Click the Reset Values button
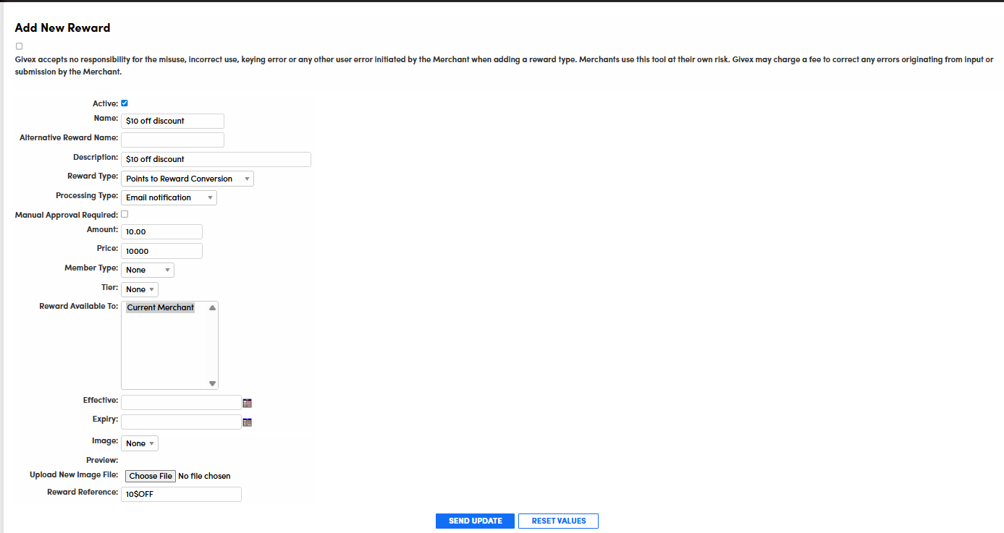This screenshot has width=1004, height=533. 558,521
